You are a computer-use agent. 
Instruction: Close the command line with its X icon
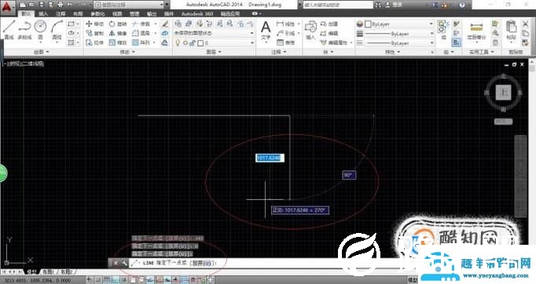coord(116,263)
